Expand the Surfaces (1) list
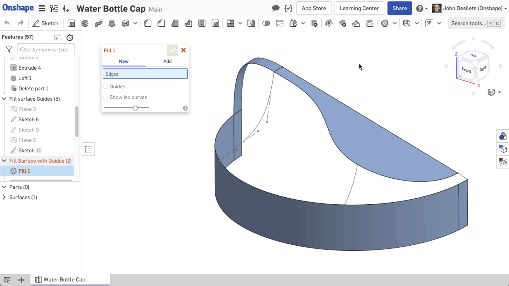The width and height of the screenshot is (509, 286). [4, 197]
